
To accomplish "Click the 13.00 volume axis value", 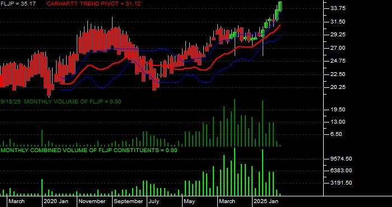I will (x=338, y=122).
